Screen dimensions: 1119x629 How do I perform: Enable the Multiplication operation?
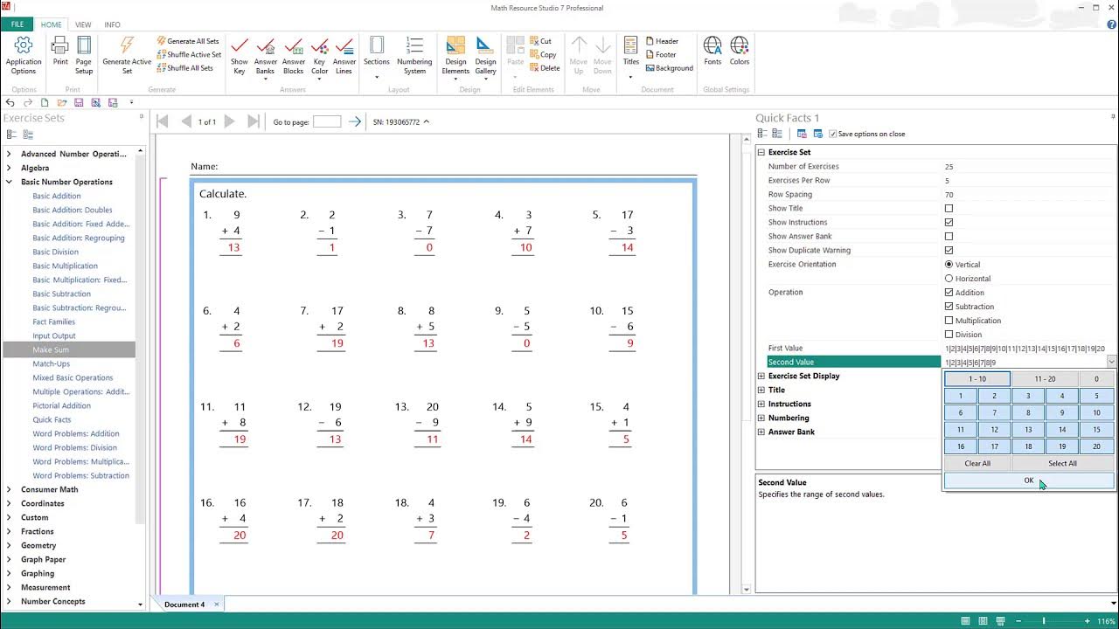[949, 320]
